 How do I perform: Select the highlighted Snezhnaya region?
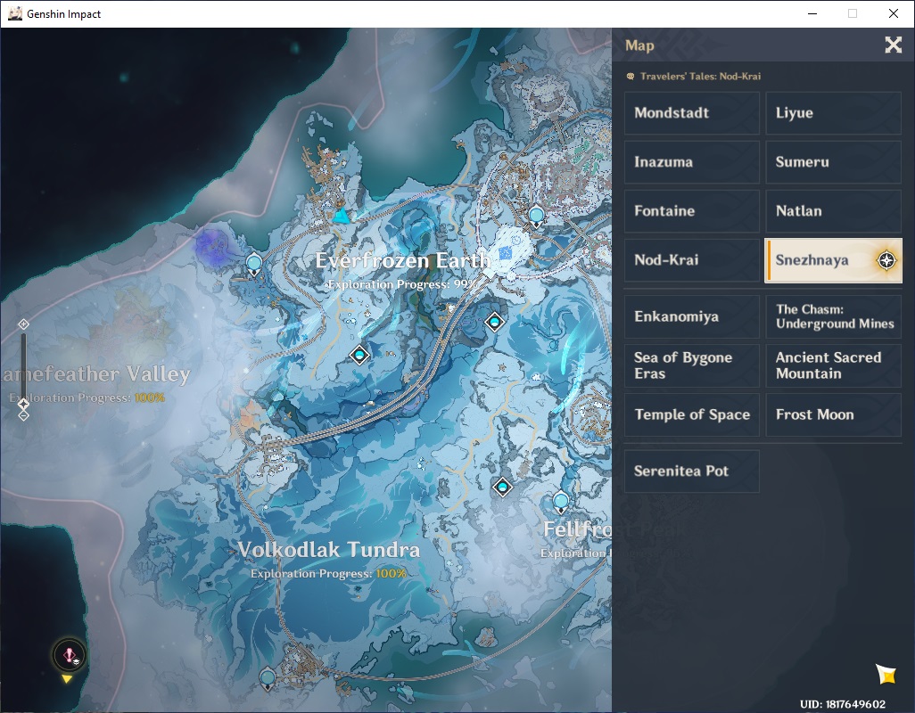833,260
